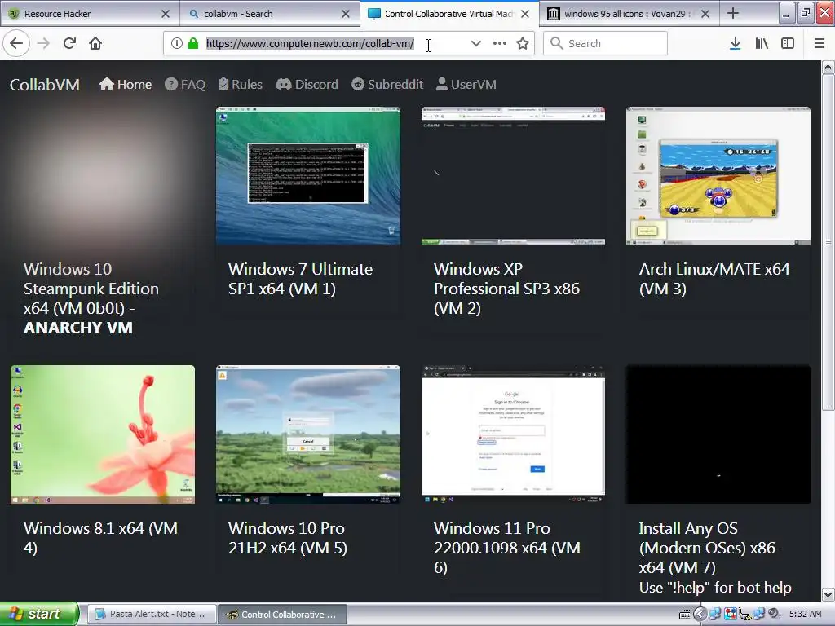Click 'Windows XP Professional SP3 x86 (VM 2)' title
835x626 pixels.
506,289
